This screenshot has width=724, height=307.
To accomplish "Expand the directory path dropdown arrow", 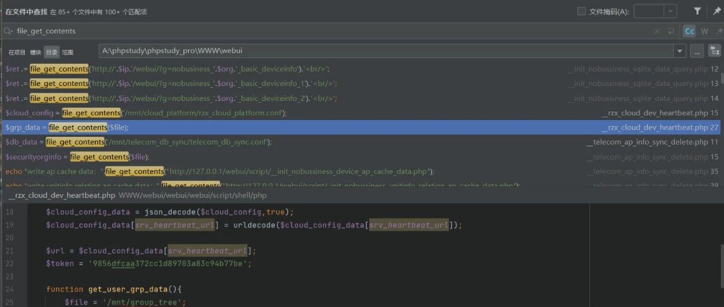I will pyautogui.click(x=679, y=51).
